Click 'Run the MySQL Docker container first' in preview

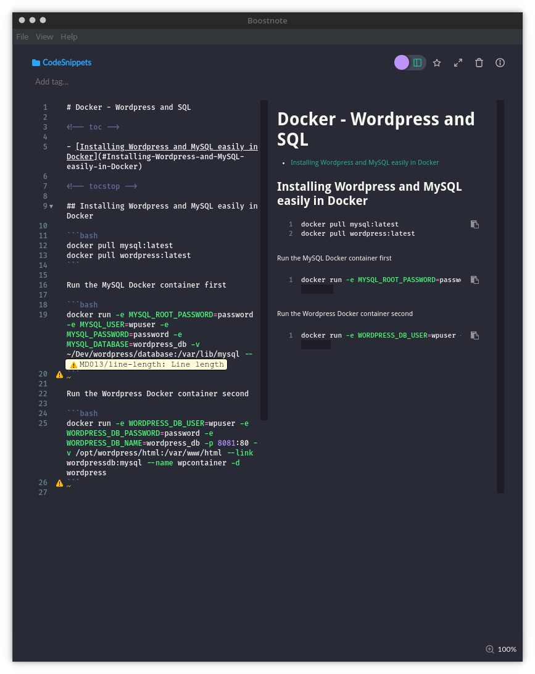tap(334, 259)
